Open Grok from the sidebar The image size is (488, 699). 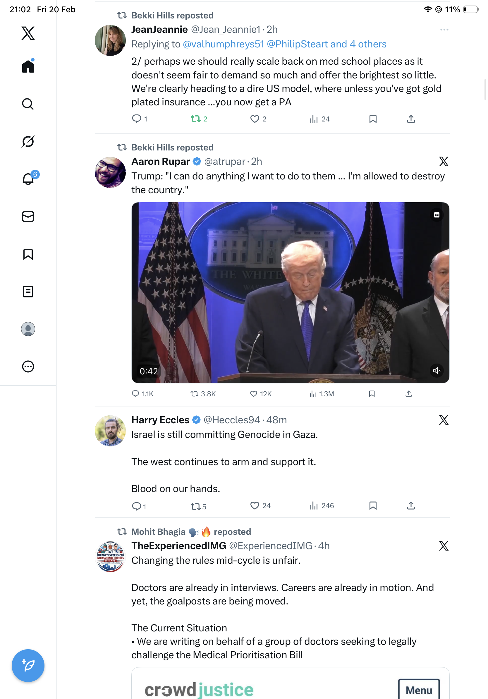(28, 141)
